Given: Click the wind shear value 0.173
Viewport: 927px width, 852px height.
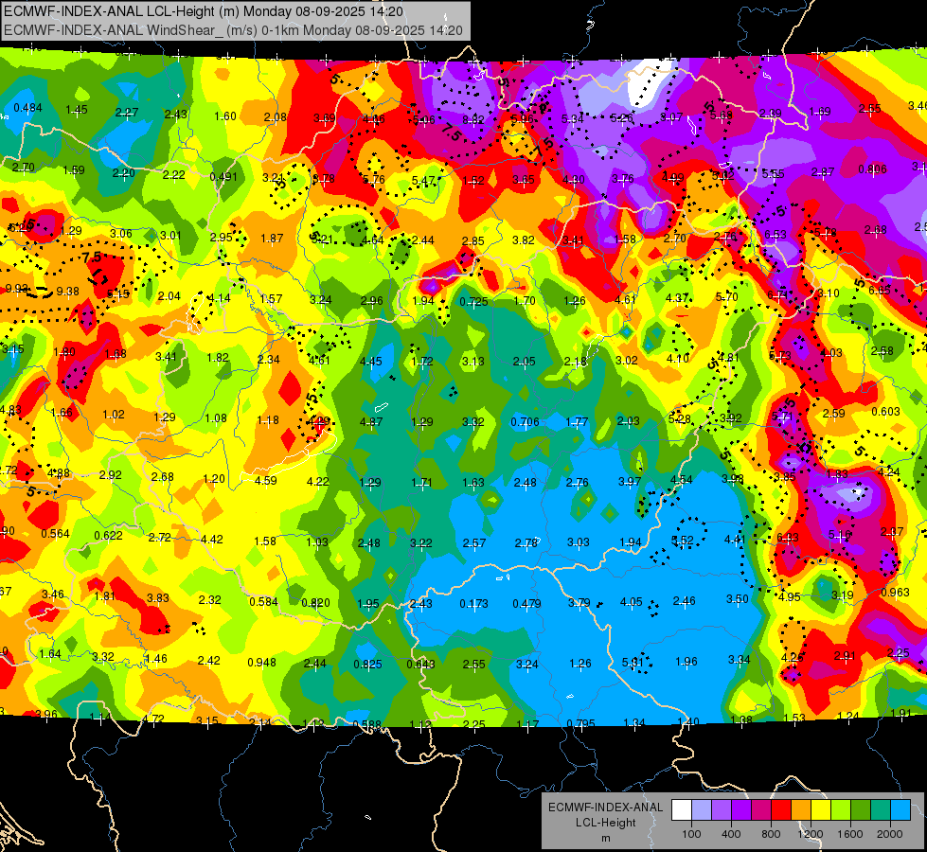Looking at the screenshot, I should click(x=474, y=604).
